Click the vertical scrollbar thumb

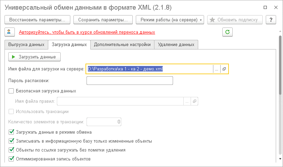[x=280, y=65]
